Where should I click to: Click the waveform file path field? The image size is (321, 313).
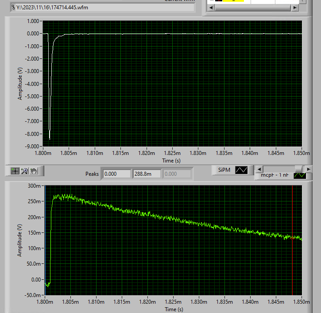pyautogui.click(x=104, y=8)
